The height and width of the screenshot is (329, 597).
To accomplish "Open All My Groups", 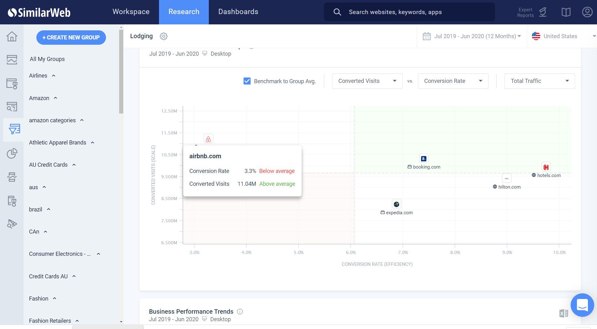I will pos(47,59).
